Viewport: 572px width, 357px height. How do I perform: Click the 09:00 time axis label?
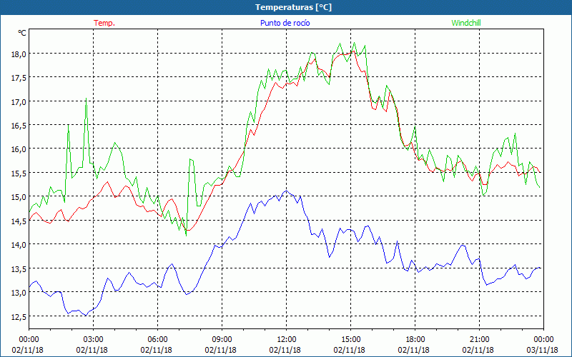pos(222,340)
